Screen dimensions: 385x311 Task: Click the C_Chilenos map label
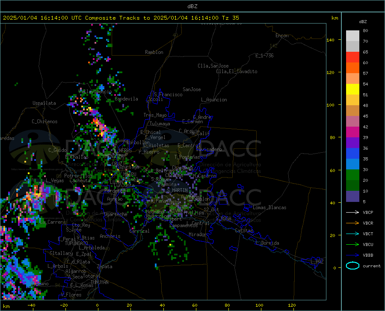pyautogui.click(x=44, y=121)
